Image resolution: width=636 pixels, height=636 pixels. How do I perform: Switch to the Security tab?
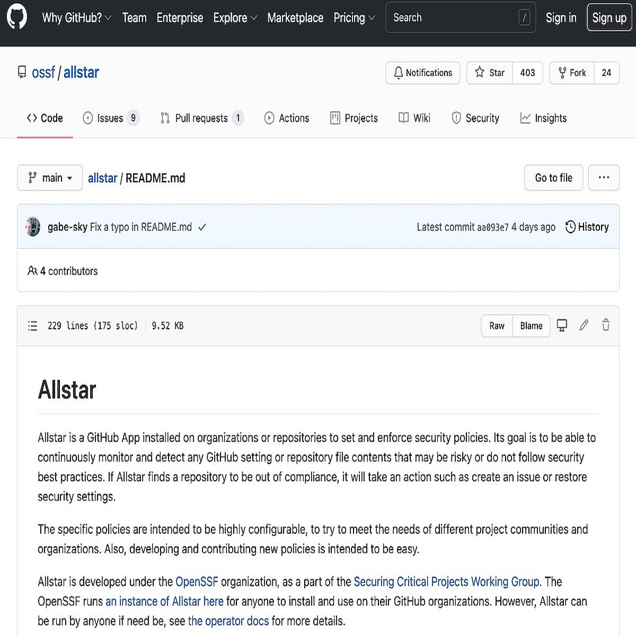475,118
